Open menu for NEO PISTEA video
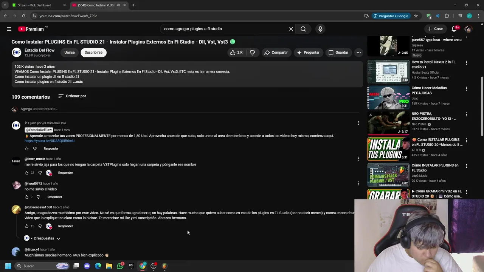Image resolution: width=484 pixels, height=272 pixels. [466, 114]
